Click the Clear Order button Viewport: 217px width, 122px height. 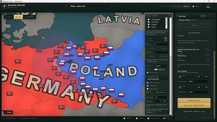point(152,48)
